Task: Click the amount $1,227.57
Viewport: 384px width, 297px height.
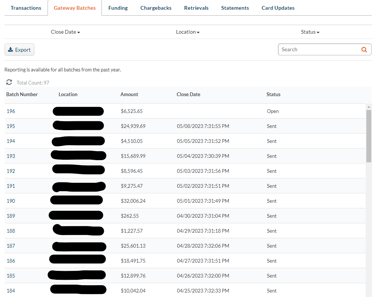Action: click(x=132, y=231)
